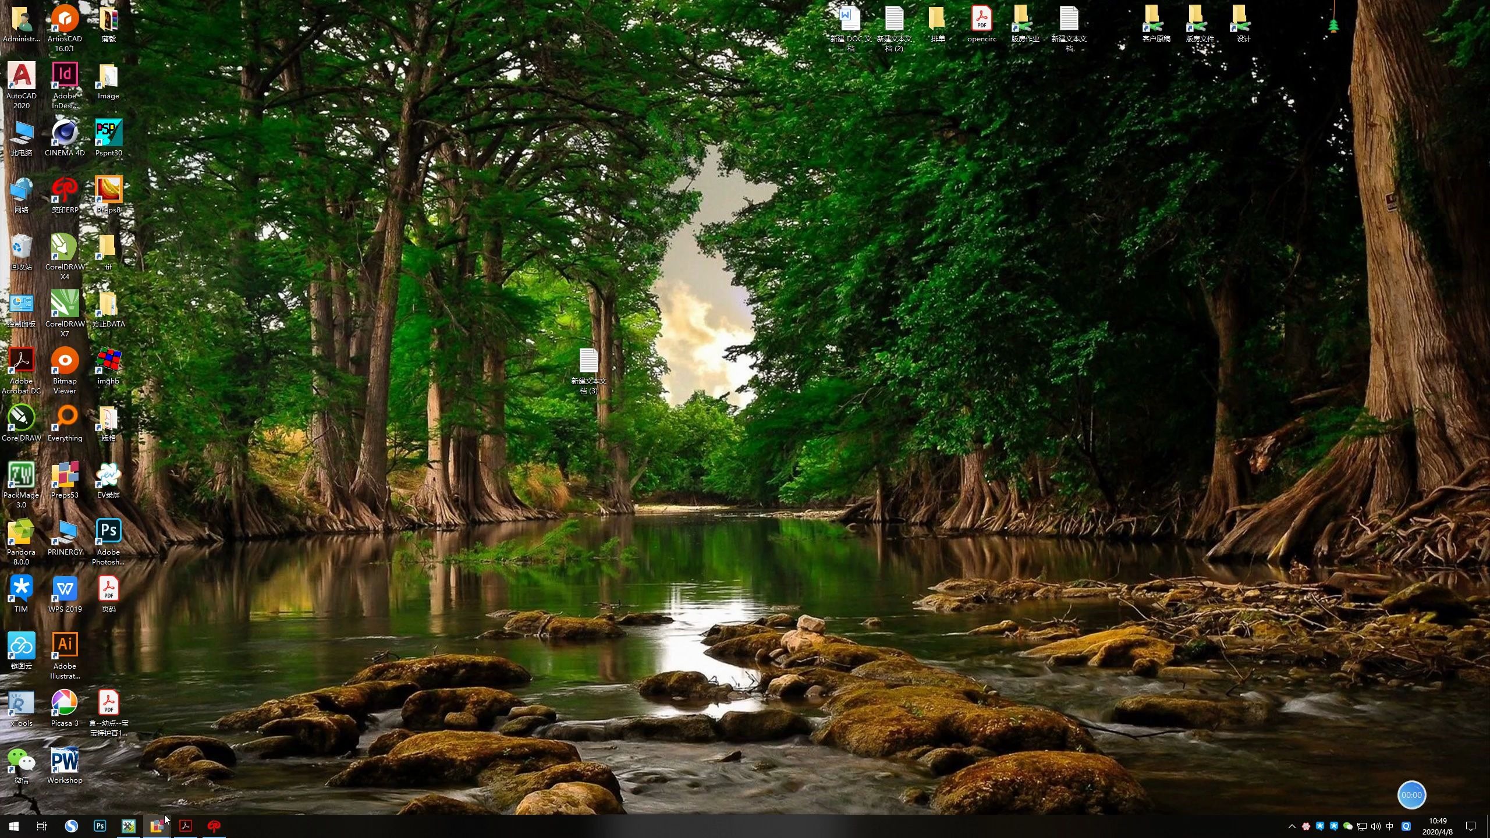Open the volume control in system tray
The image size is (1490, 838).
pyautogui.click(x=1376, y=826)
